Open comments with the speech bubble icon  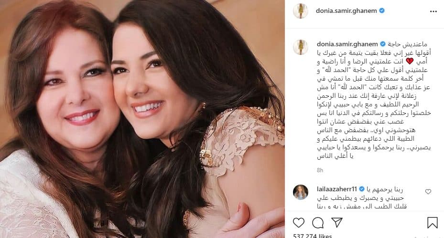click(318, 223)
